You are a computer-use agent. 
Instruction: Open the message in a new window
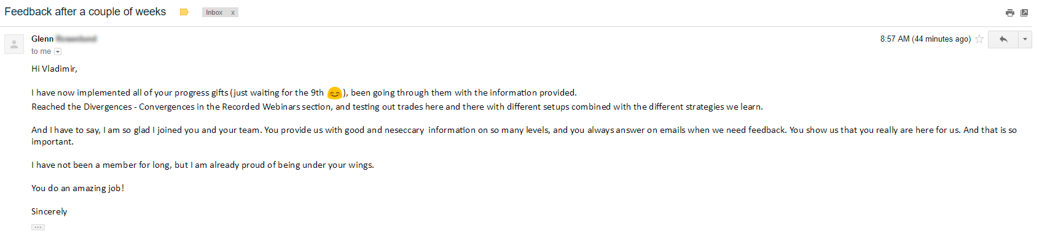1024,13
